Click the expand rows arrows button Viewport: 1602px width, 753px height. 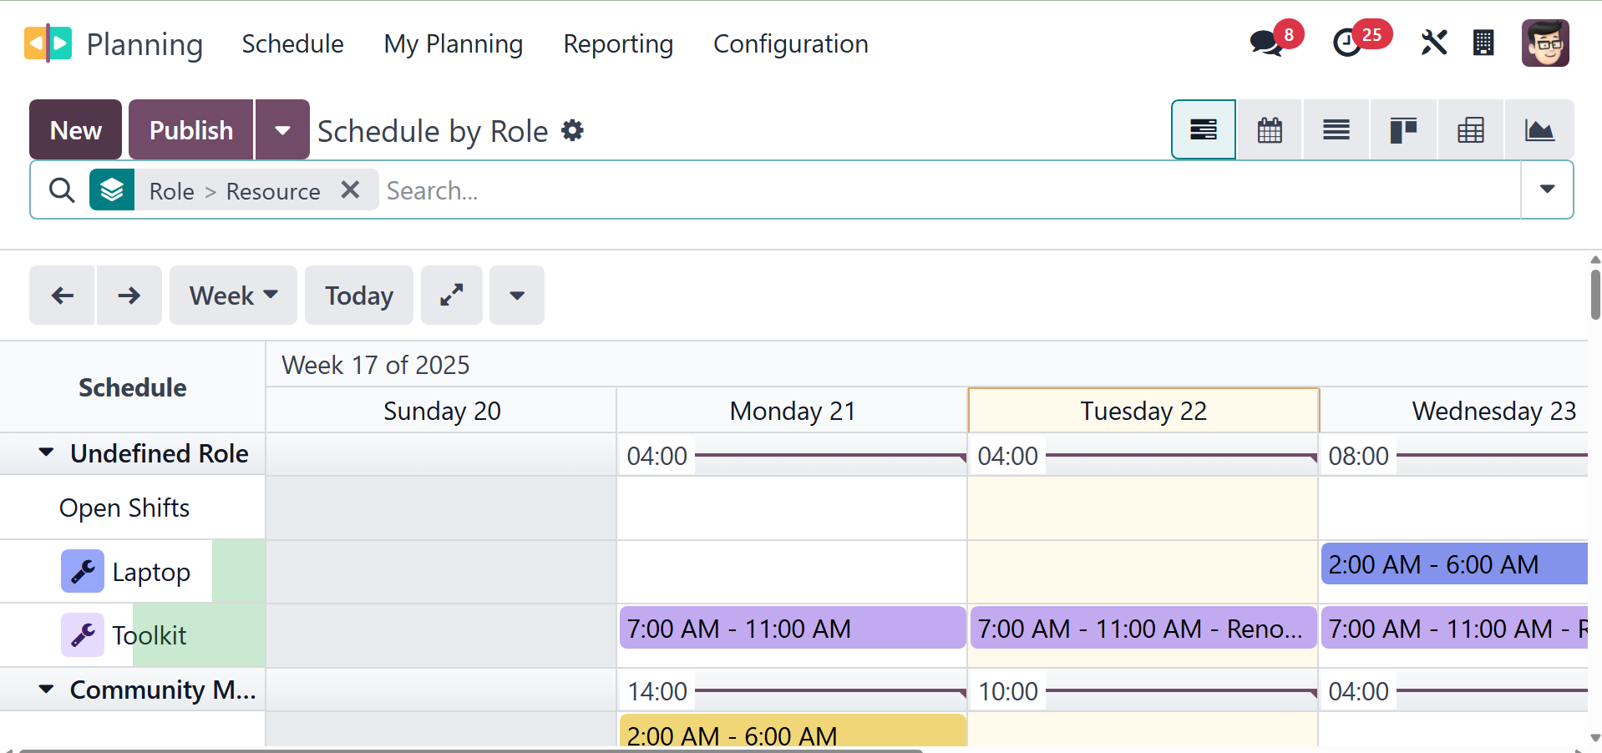(x=452, y=295)
